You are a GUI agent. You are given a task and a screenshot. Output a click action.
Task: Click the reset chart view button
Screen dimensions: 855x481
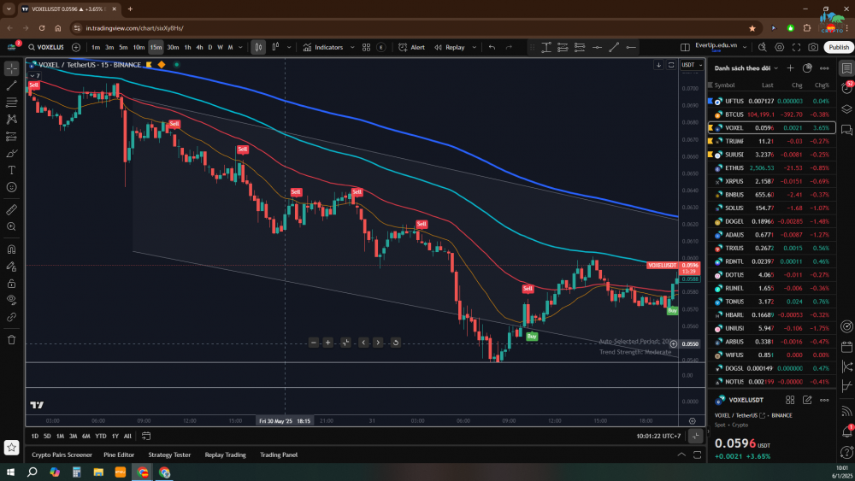pos(396,343)
